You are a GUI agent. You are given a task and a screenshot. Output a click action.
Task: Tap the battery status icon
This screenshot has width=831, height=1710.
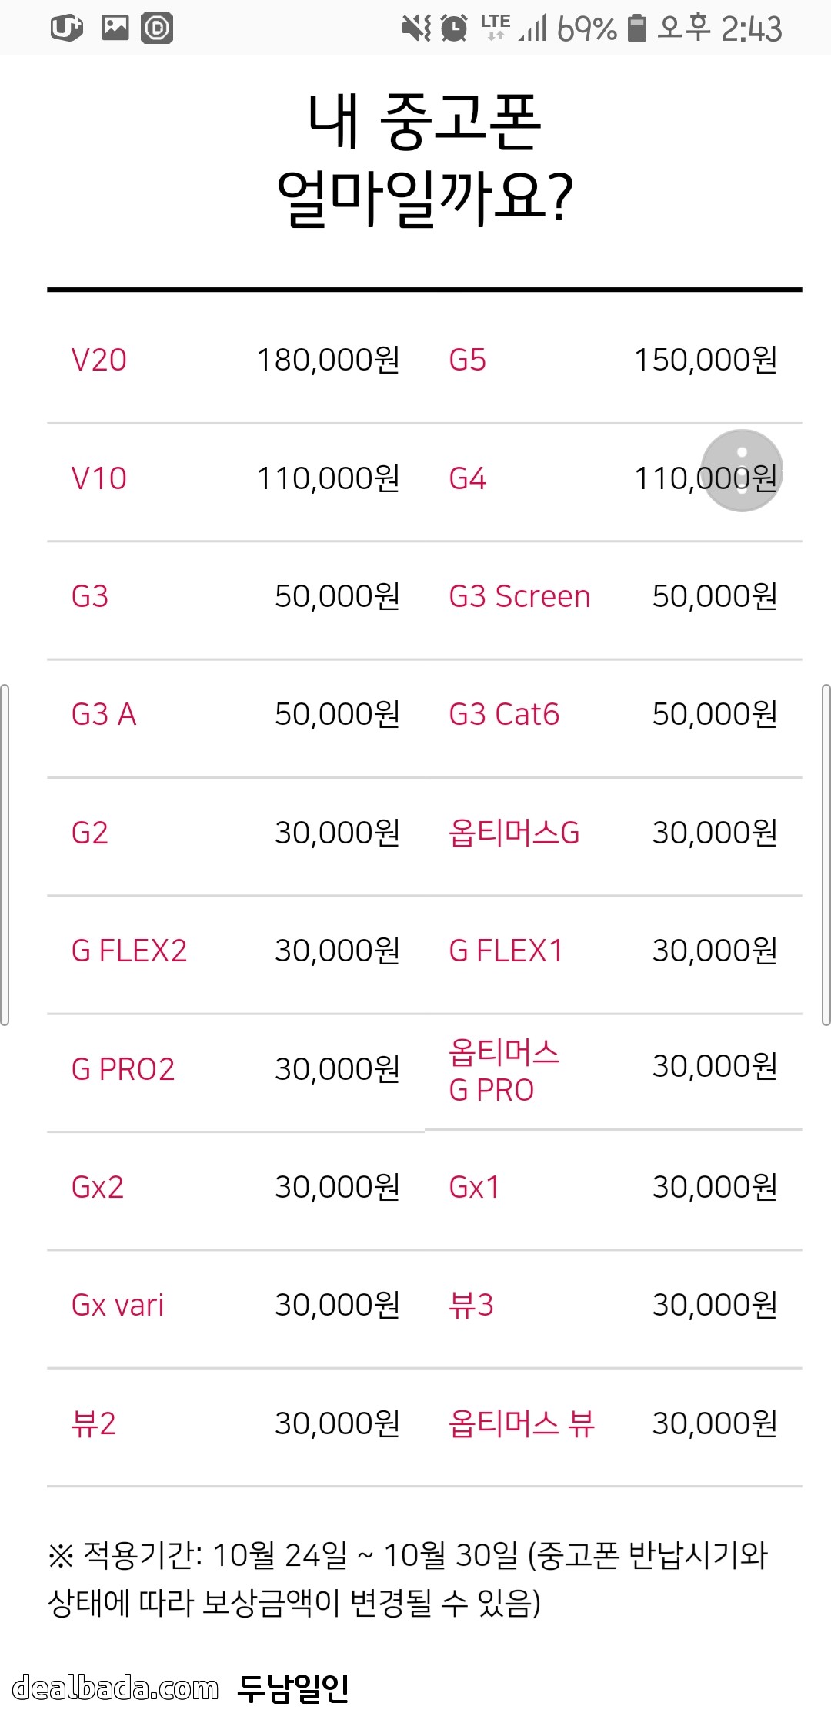pyautogui.click(x=636, y=28)
